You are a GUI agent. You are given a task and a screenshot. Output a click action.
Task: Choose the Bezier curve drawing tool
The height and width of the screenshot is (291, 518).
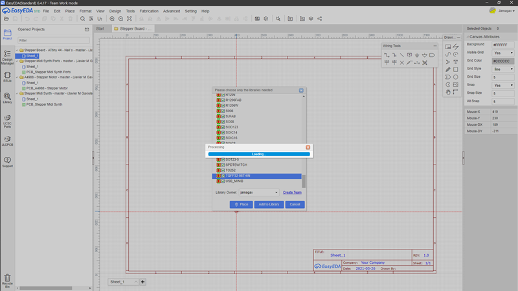click(448, 54)
